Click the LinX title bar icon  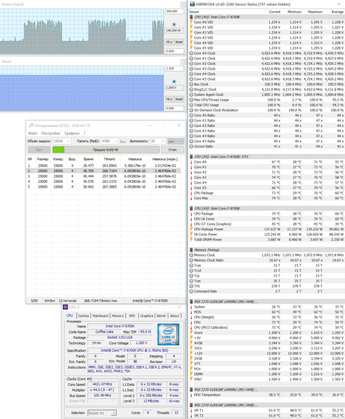click(31, 126)
